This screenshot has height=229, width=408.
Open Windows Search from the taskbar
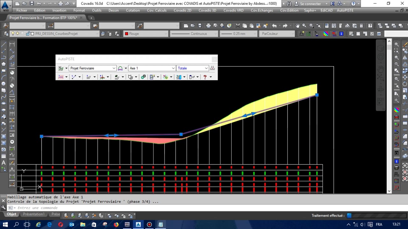tap(17, 225)
